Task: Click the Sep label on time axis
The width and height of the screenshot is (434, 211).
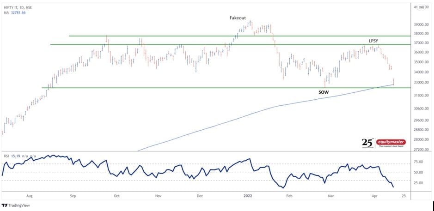Action: tap(73, 196)
